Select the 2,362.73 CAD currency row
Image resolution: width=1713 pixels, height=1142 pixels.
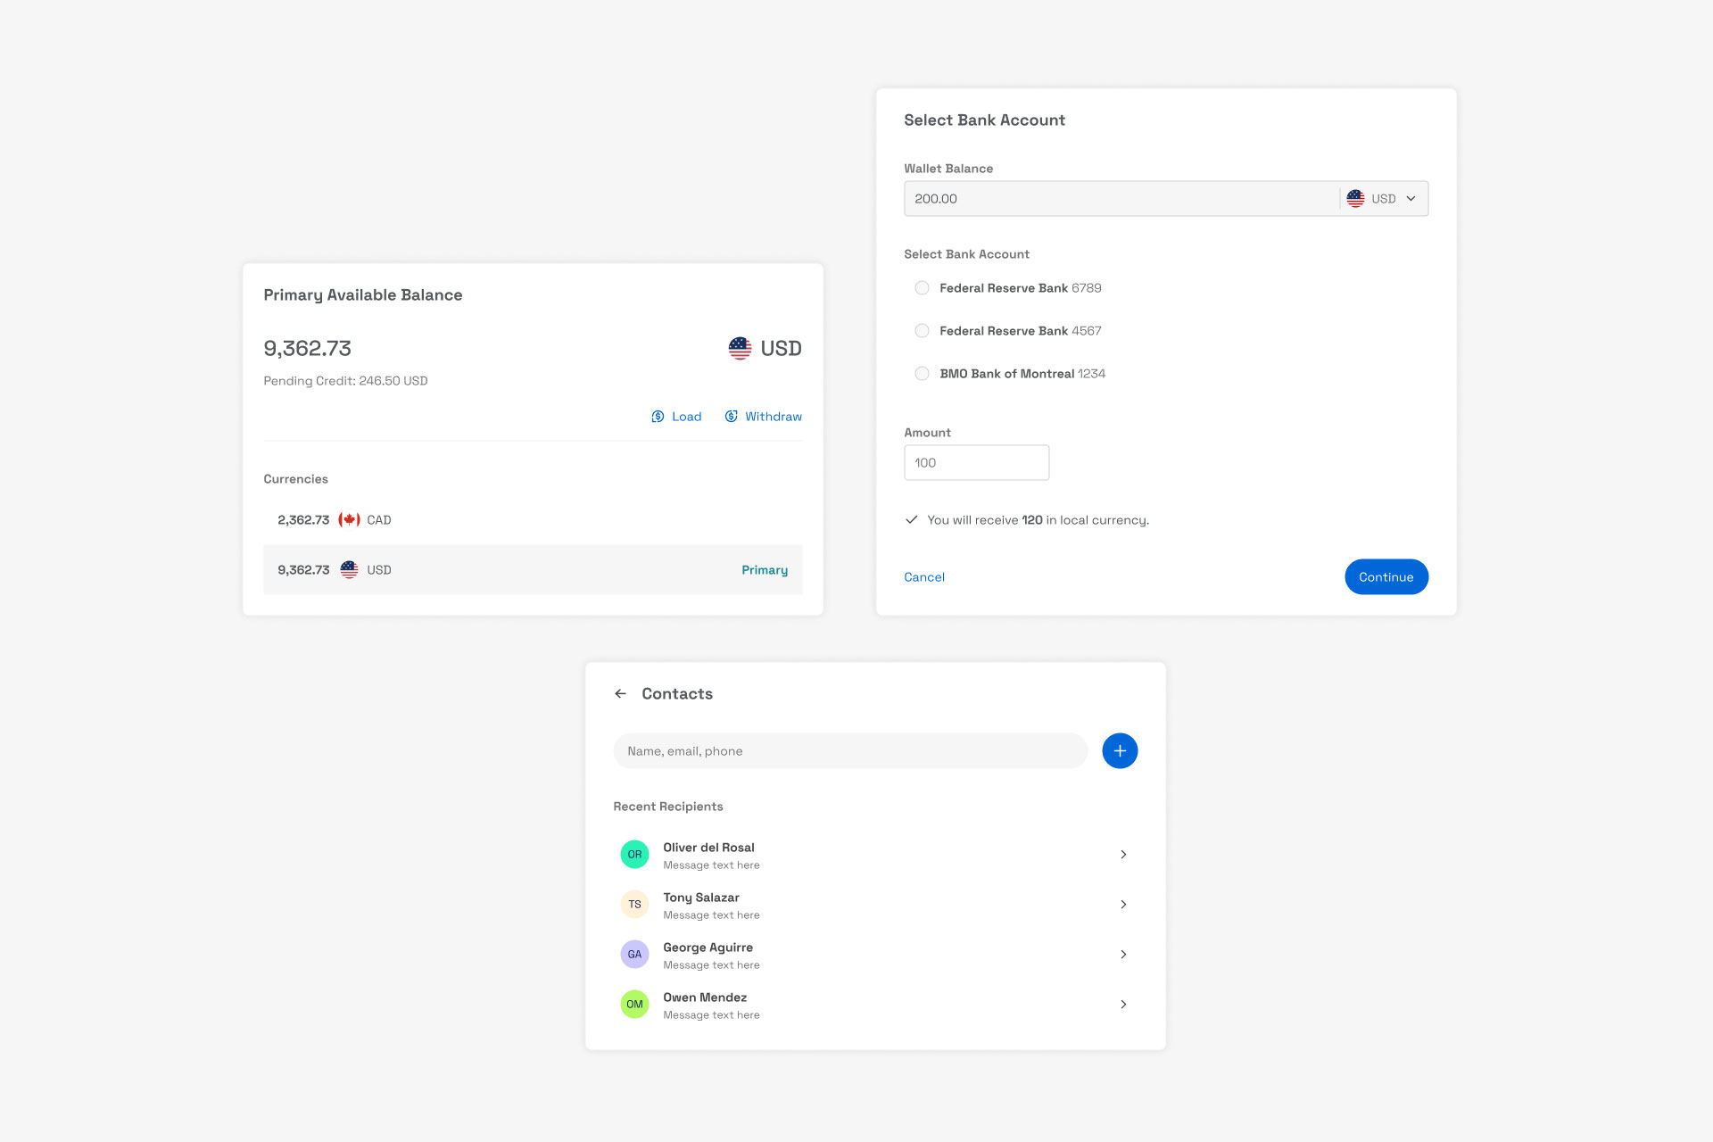(532, 520)
